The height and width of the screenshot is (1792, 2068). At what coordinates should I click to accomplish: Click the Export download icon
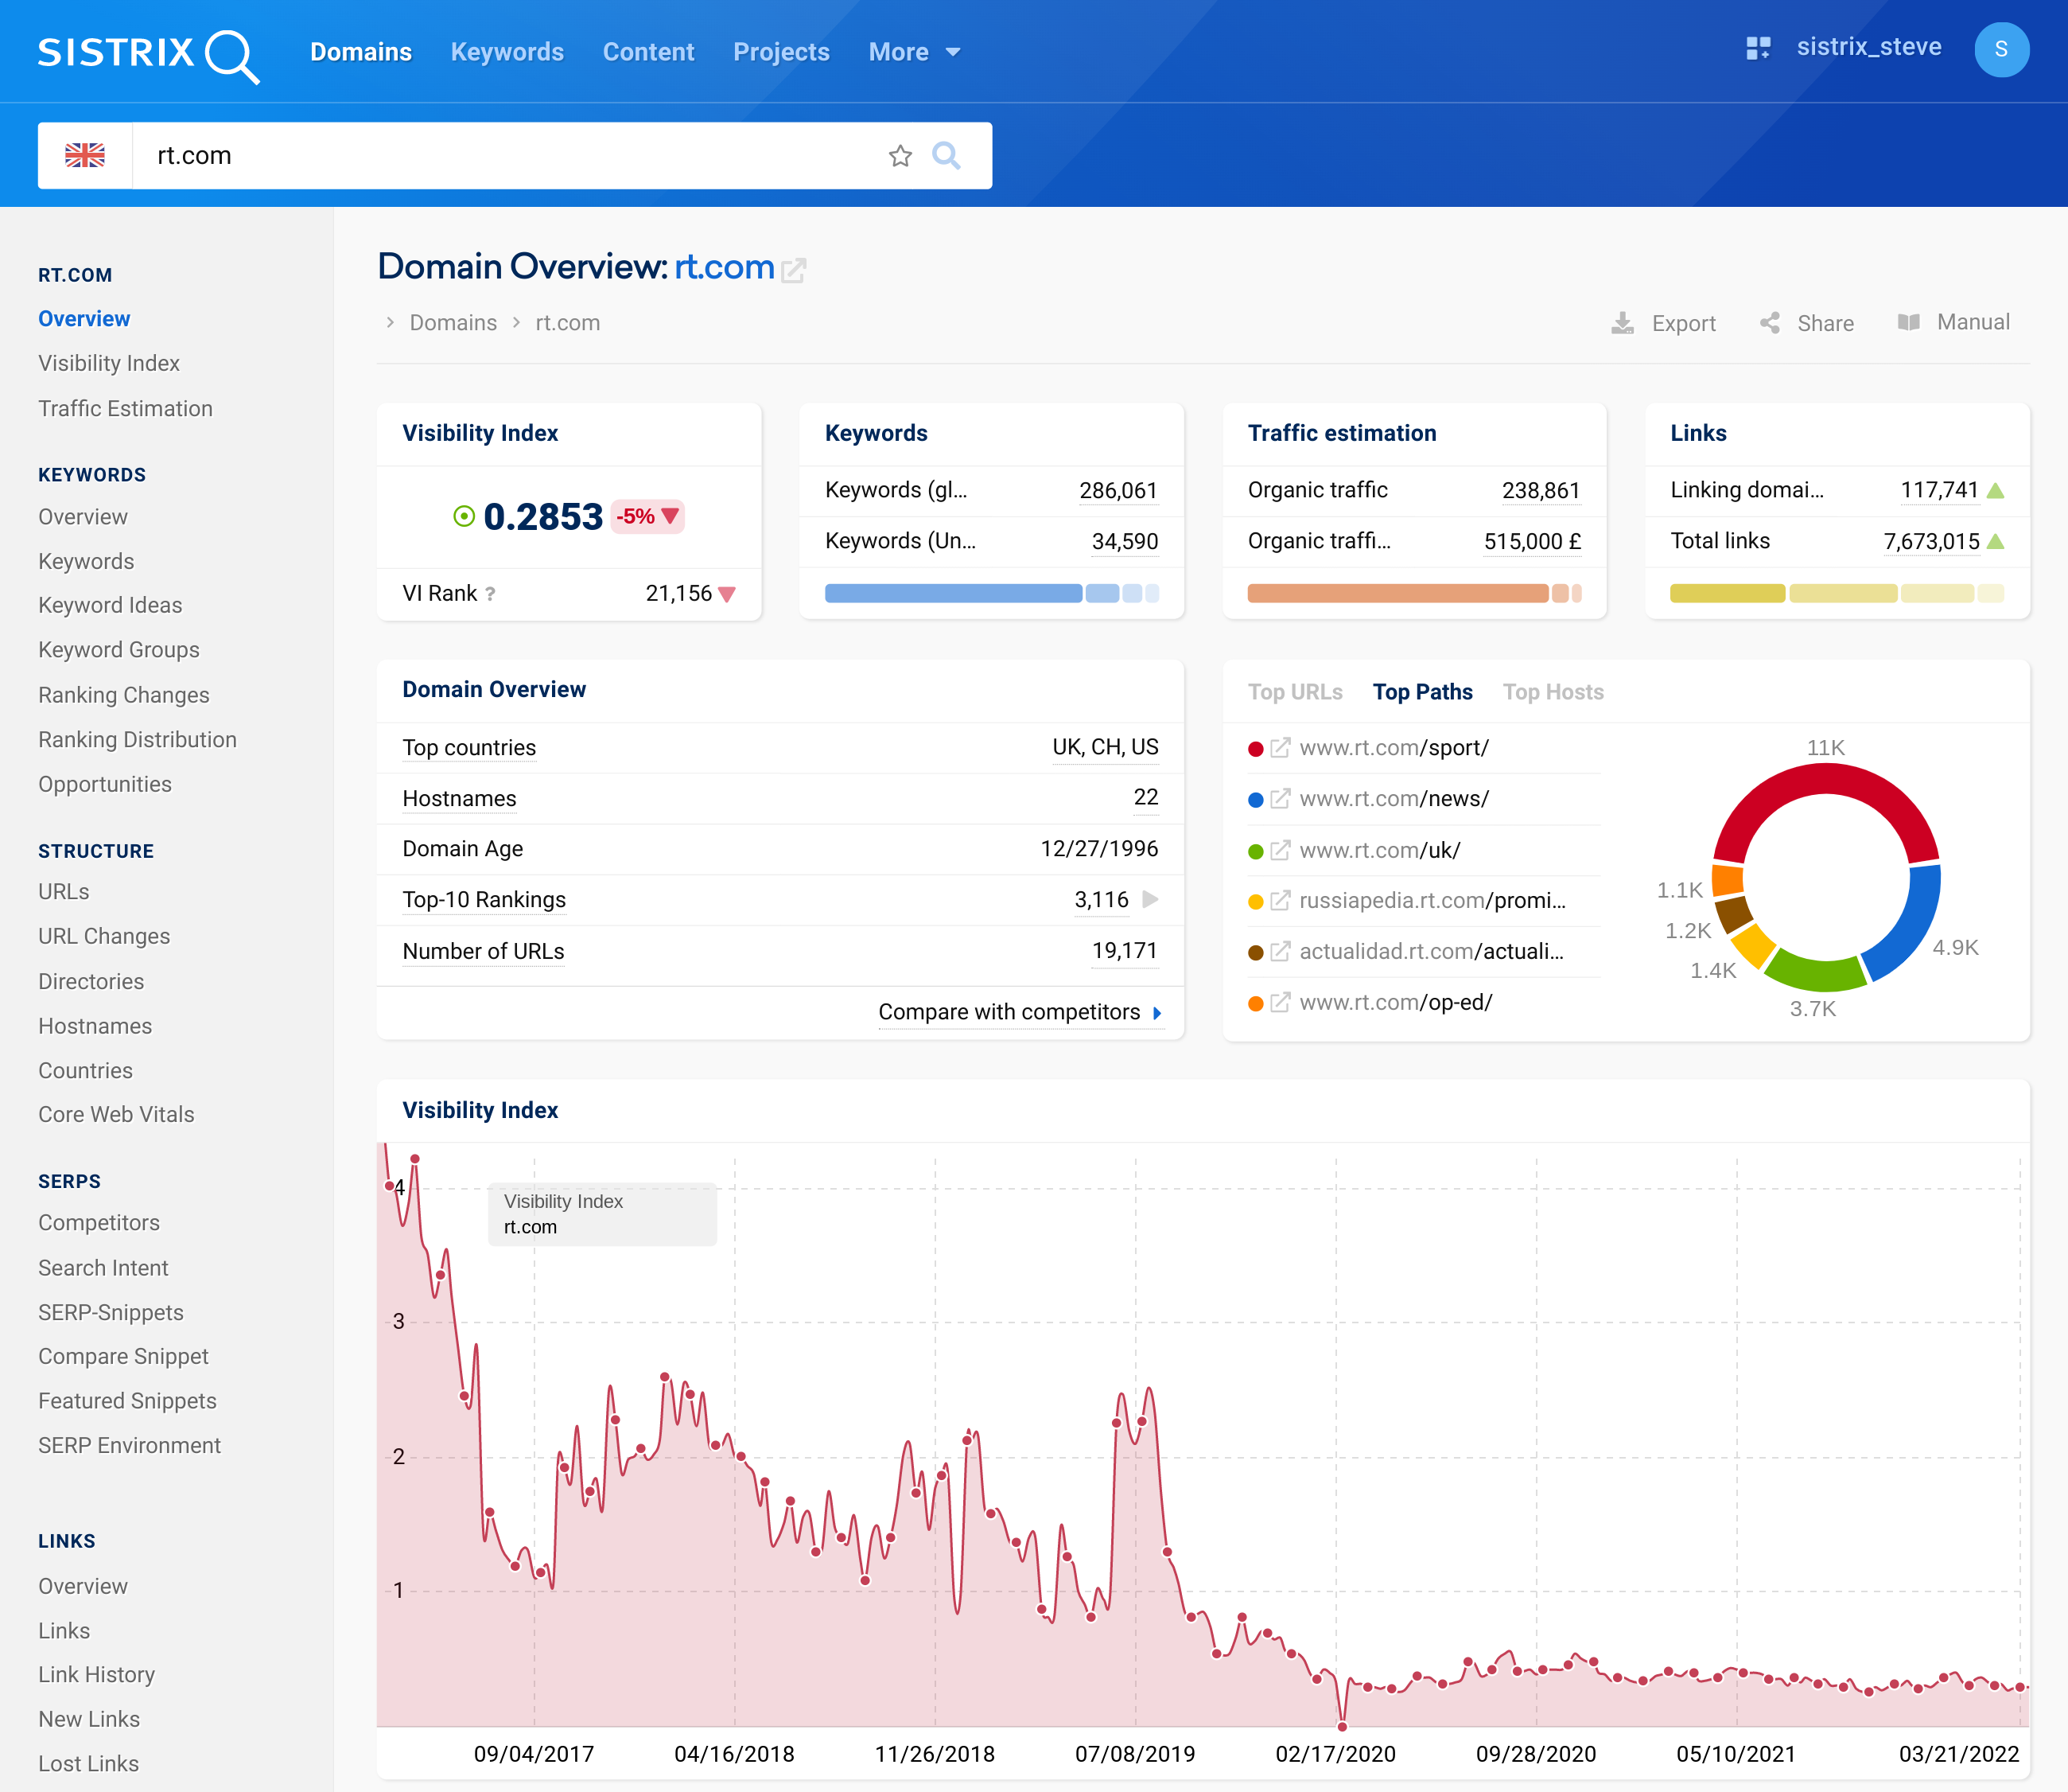(x=1623, y=323)
